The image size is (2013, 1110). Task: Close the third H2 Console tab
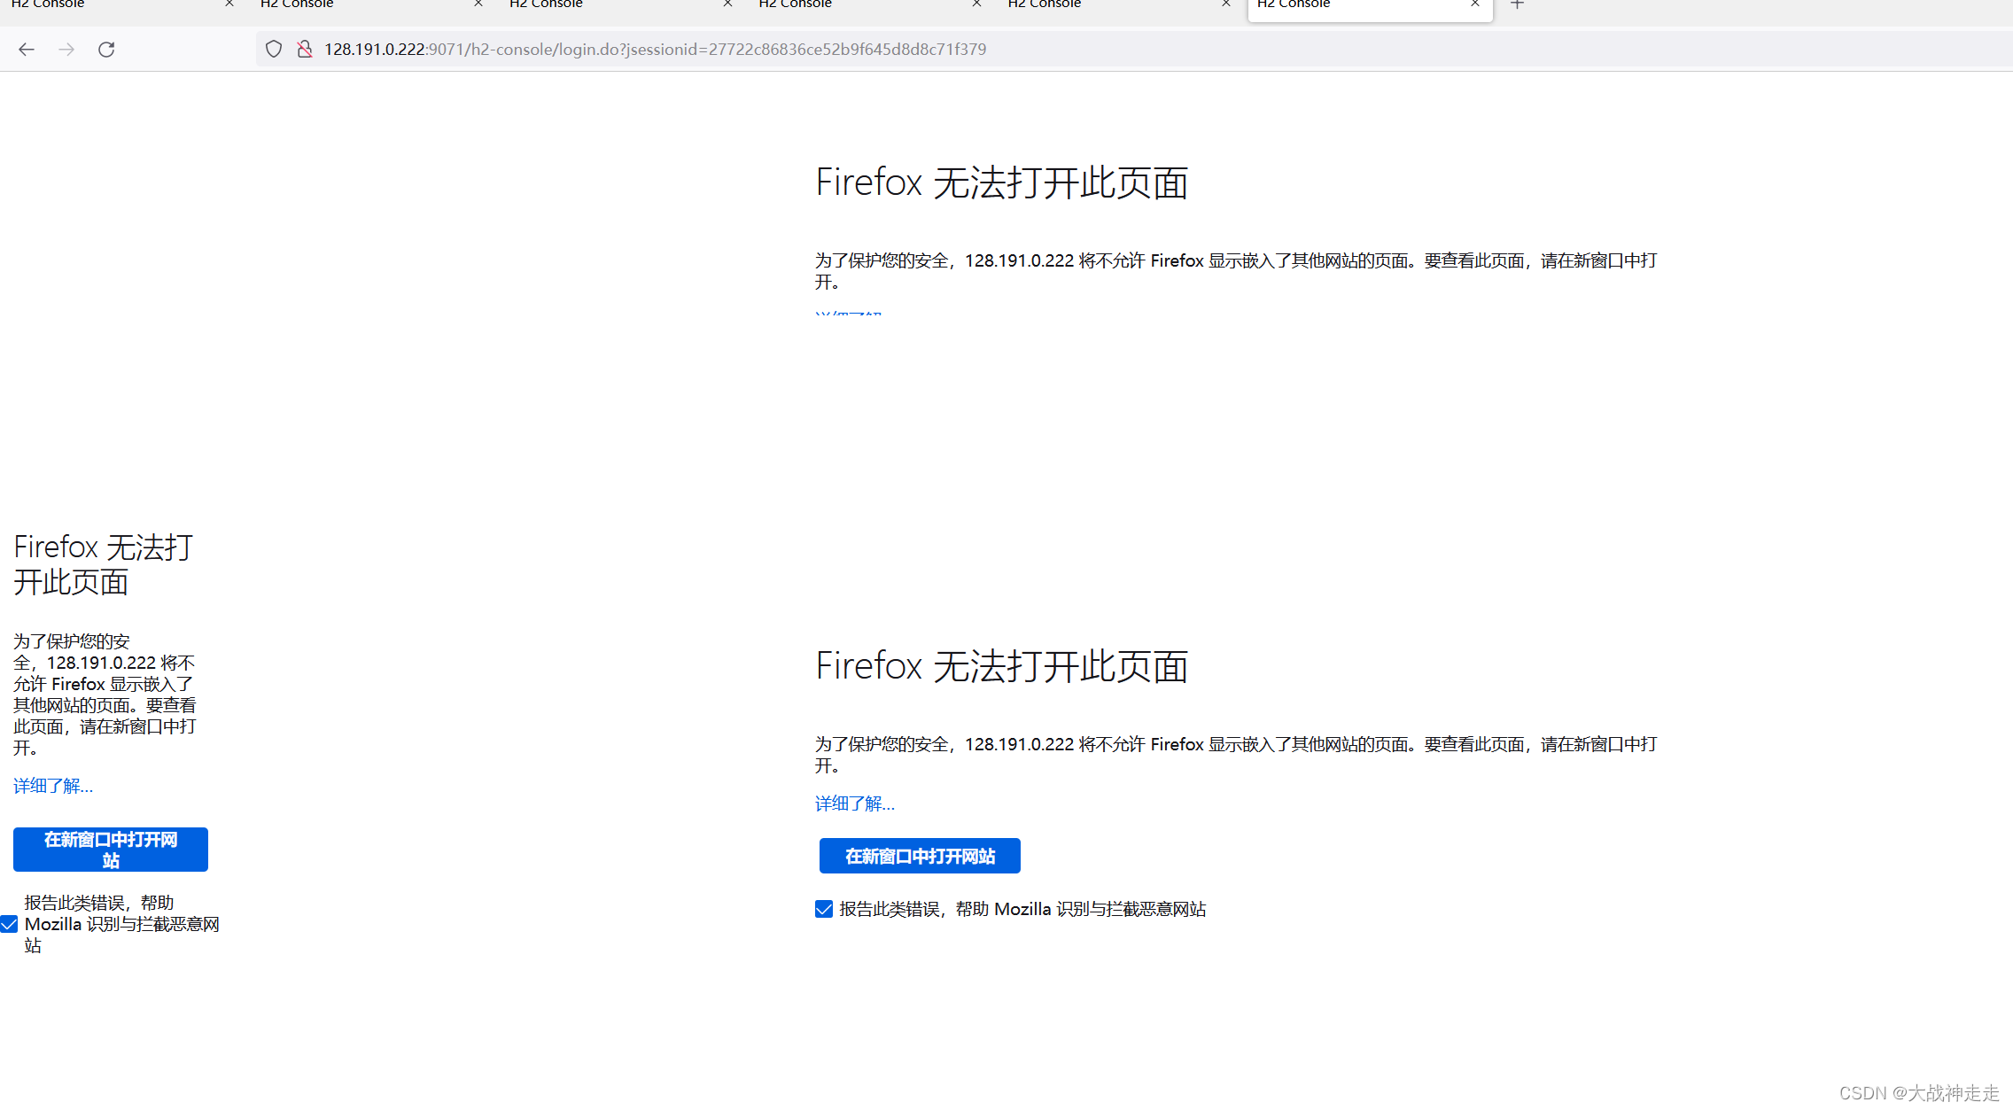tap(727, 4)
